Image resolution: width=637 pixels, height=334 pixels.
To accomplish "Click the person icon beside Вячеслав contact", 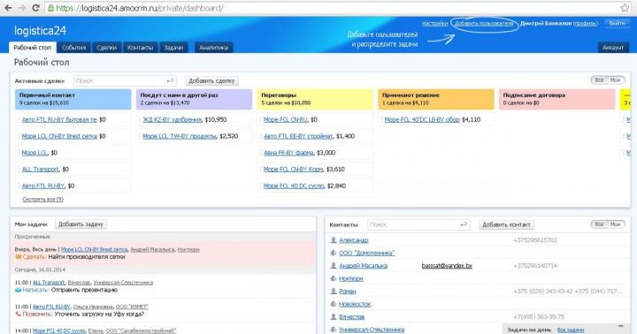I will tap(334, 316).
